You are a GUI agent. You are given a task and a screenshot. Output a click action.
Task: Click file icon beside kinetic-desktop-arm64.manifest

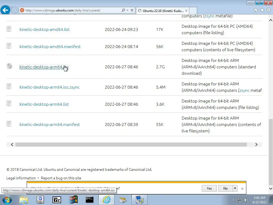click(9, 124)
